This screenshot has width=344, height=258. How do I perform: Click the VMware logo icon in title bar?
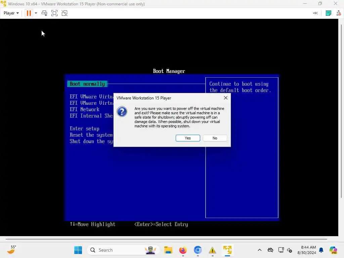3,4
